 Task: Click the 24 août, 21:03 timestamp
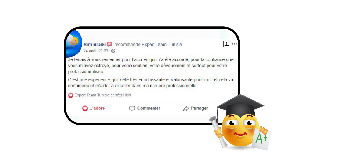96,51
